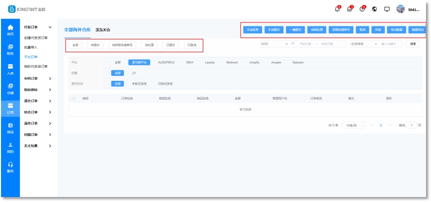Click the 我的 profile sidebar icon
Screen dimensions: 431x202
point(10,147)
